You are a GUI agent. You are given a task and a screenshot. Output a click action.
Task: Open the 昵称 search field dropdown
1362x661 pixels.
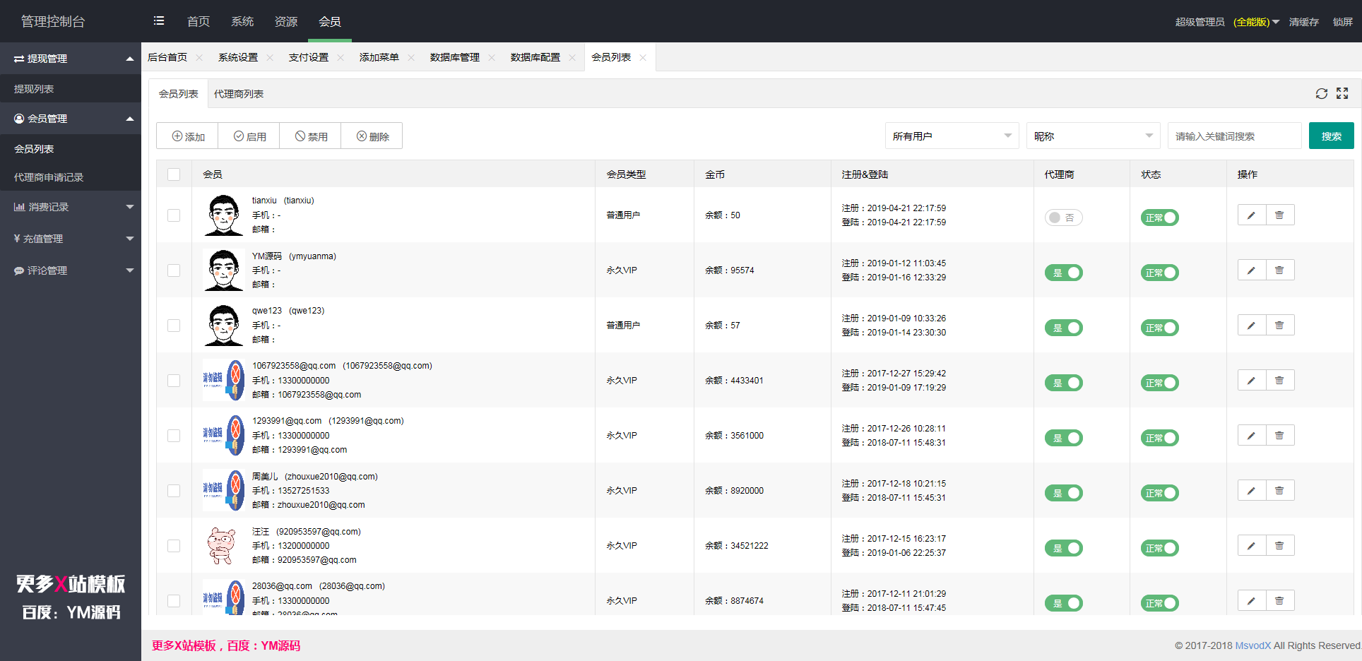(1092, 136)
